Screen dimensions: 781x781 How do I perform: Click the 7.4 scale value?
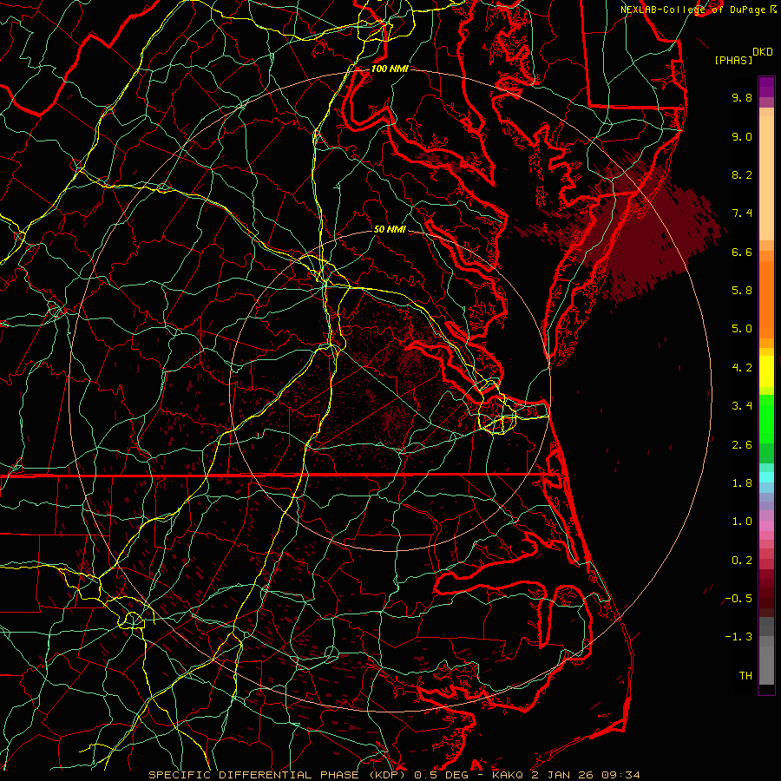(742, 213)
